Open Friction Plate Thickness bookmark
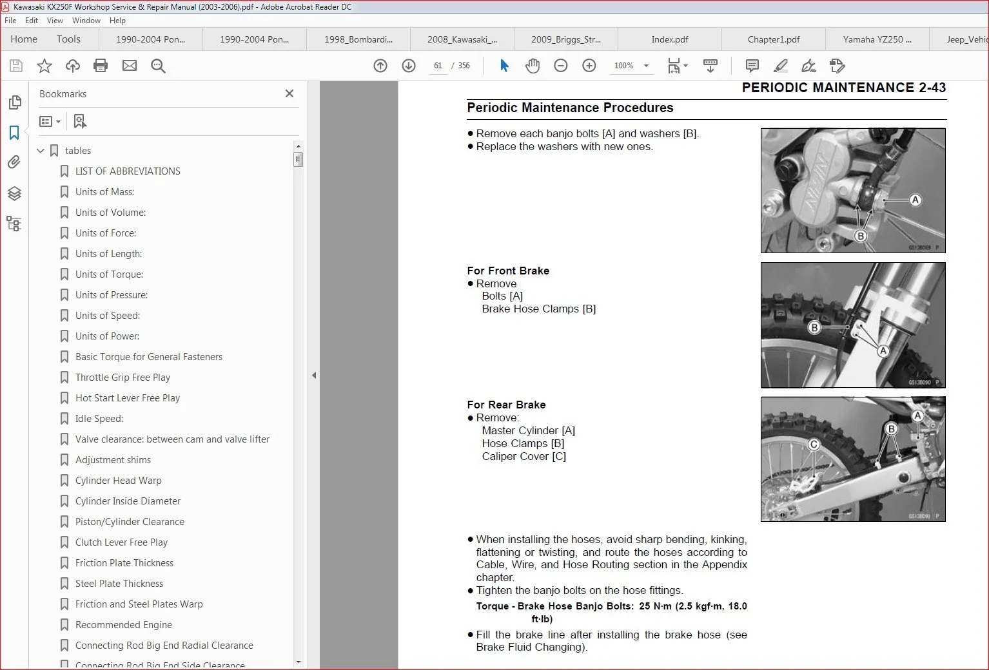Image resolution: width=989 pixels, height=670 pixels. click(x=124, y=563)
